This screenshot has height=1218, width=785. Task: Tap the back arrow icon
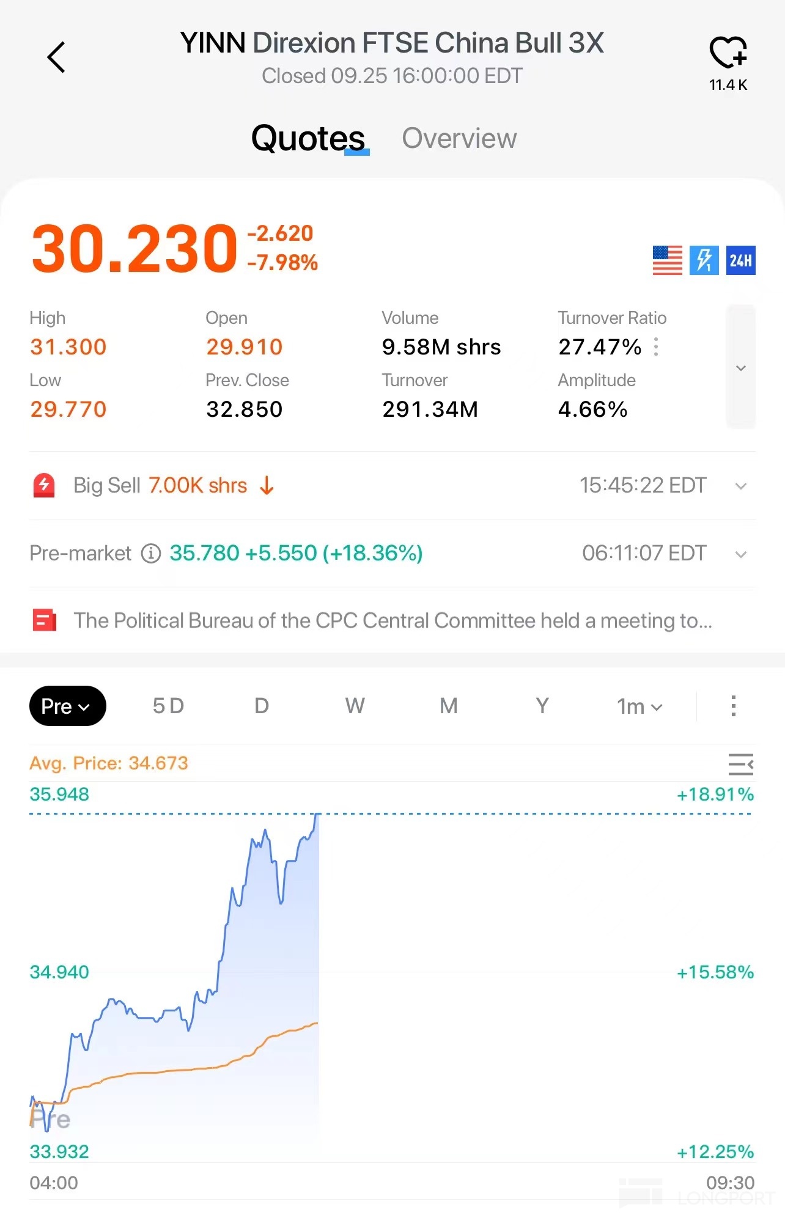(x=56, y=58)
